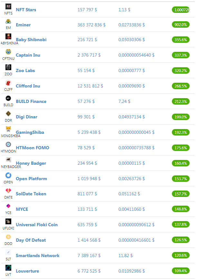Go to the Honey Badger page
This screenshot has width=197, height=279.
[x=31, y=163]
